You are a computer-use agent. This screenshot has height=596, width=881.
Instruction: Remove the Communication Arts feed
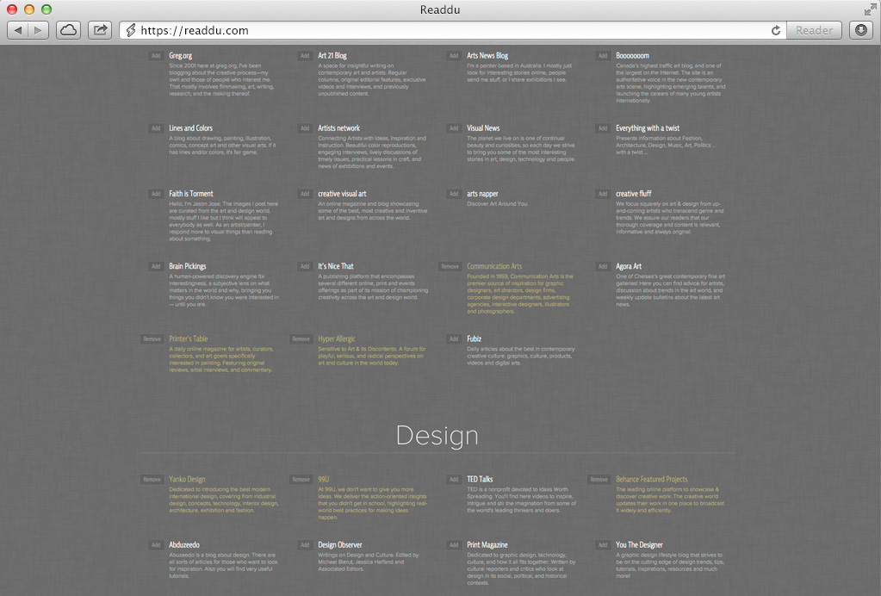pos(450,266)
